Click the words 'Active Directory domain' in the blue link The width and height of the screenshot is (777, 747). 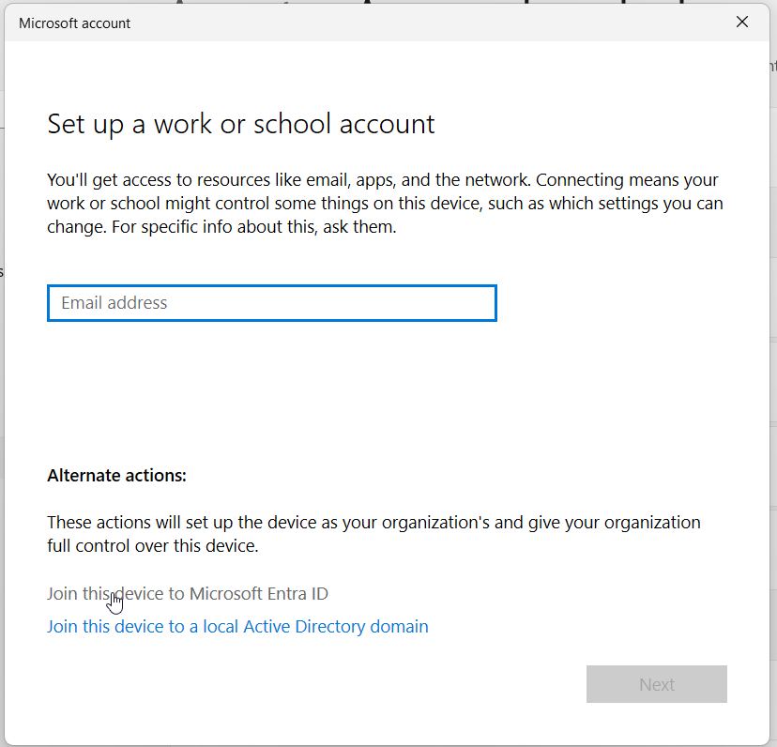pos(336,627)
